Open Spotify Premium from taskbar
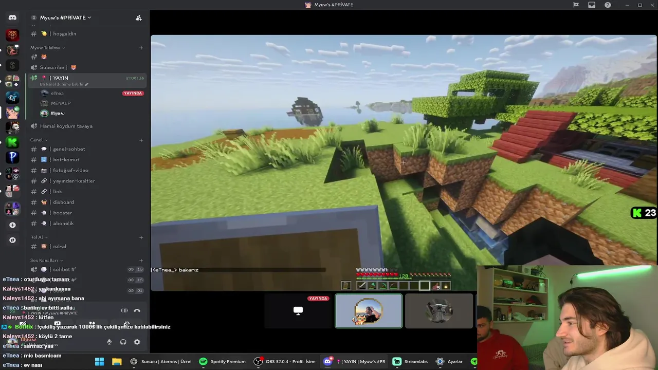This screenshot has height=370, width=658. 223,362
